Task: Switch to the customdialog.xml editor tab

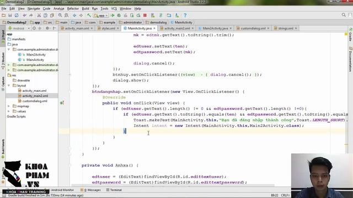Action: coord(253,28)
